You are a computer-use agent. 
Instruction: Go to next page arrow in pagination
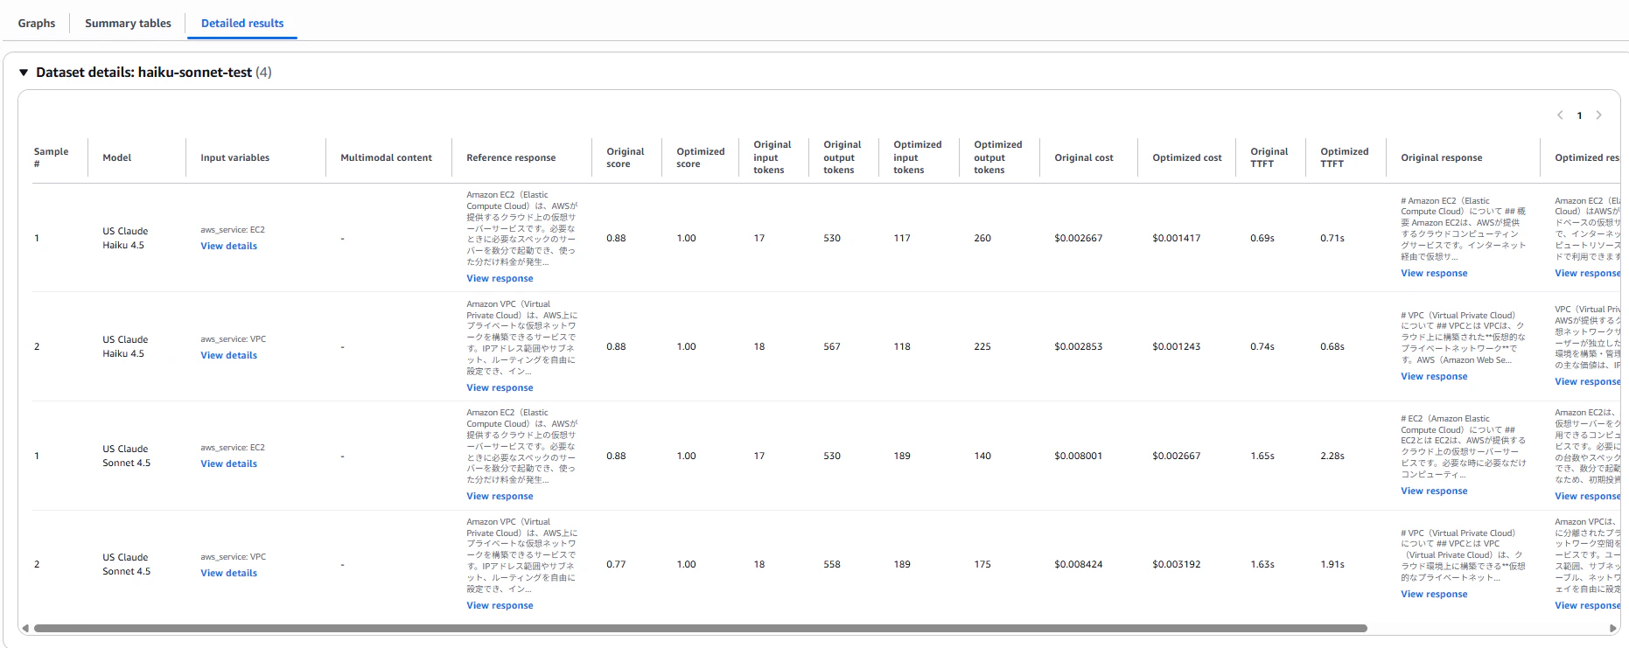tap(1598, 115)
